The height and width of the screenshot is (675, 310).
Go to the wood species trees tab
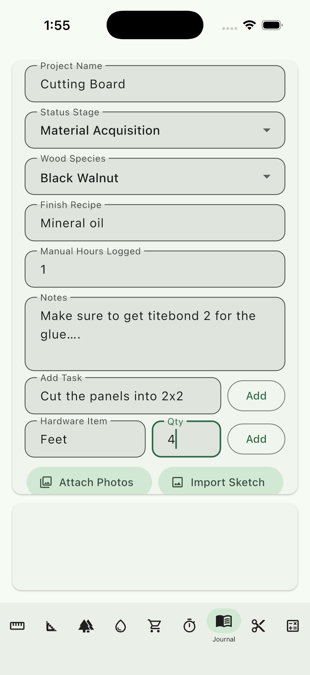pyautogui.click(x=86, y=626)
